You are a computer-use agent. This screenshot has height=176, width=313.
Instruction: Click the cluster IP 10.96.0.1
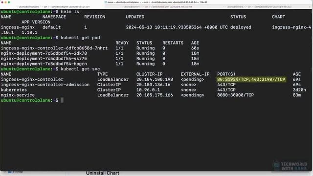coord(148,90)
